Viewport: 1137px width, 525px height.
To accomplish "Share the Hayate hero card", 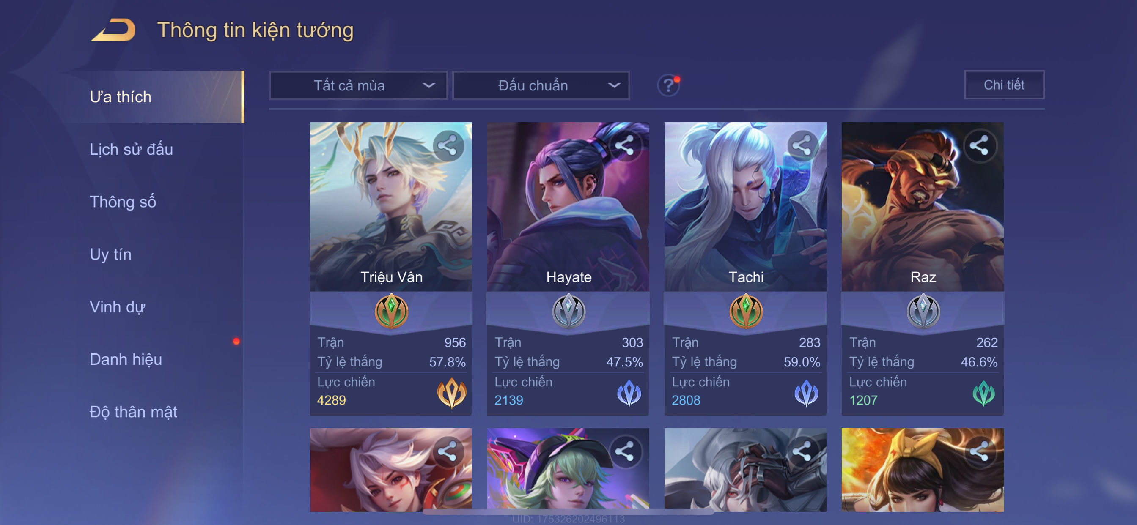I will tap(625, 145).
